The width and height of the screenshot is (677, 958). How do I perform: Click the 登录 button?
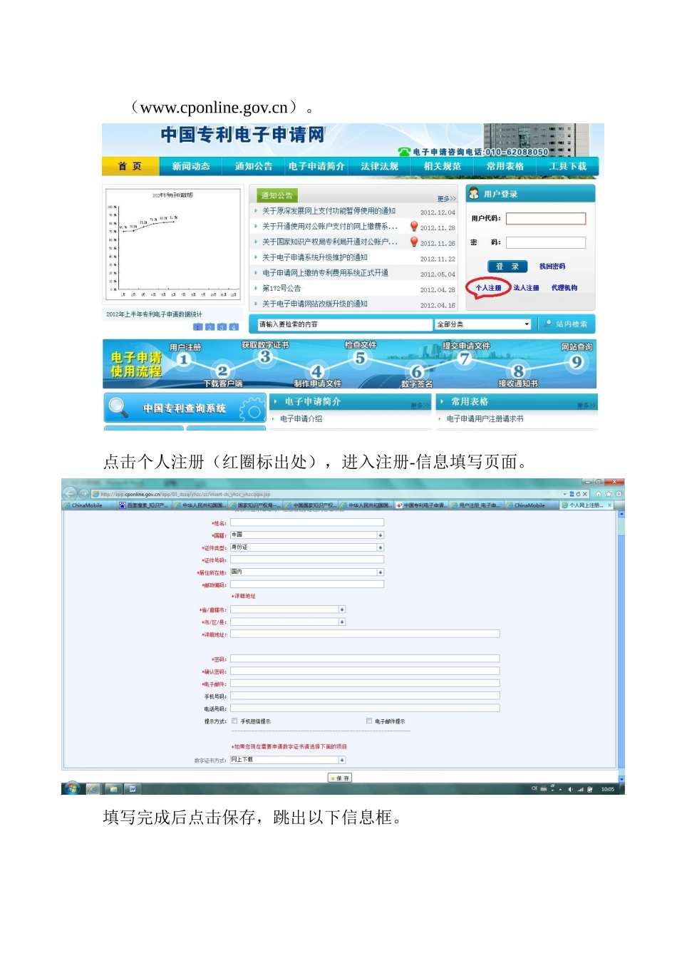pyautogui.click(x=507, y=267)
